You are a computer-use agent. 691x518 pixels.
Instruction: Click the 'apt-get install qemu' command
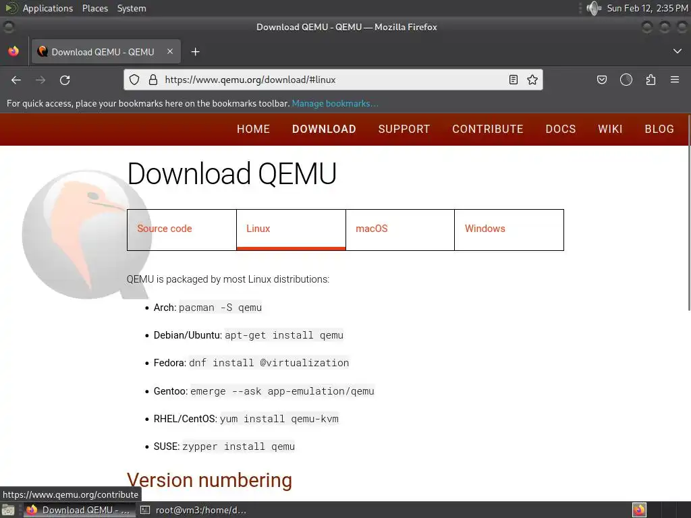(284, 335)
